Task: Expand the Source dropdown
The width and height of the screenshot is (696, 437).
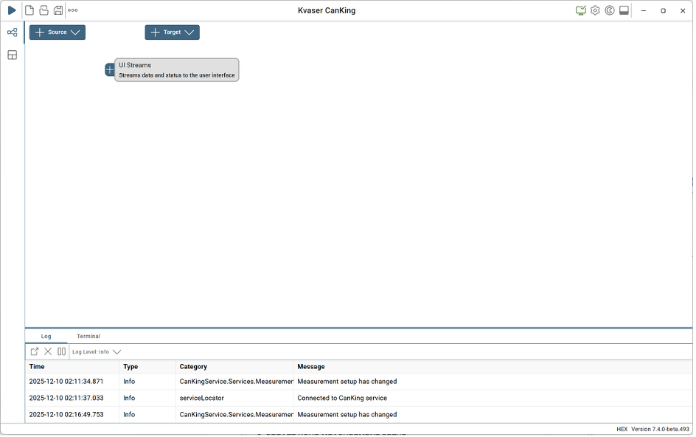Action: point(58,32)
